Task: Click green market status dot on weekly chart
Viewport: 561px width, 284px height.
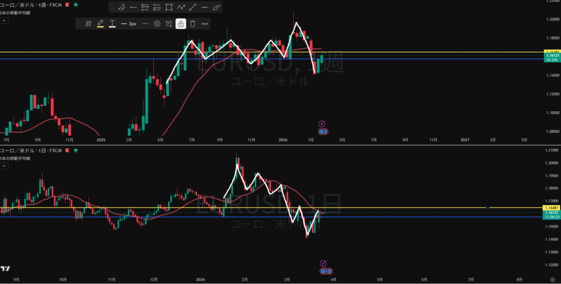Action: point(75,4)
